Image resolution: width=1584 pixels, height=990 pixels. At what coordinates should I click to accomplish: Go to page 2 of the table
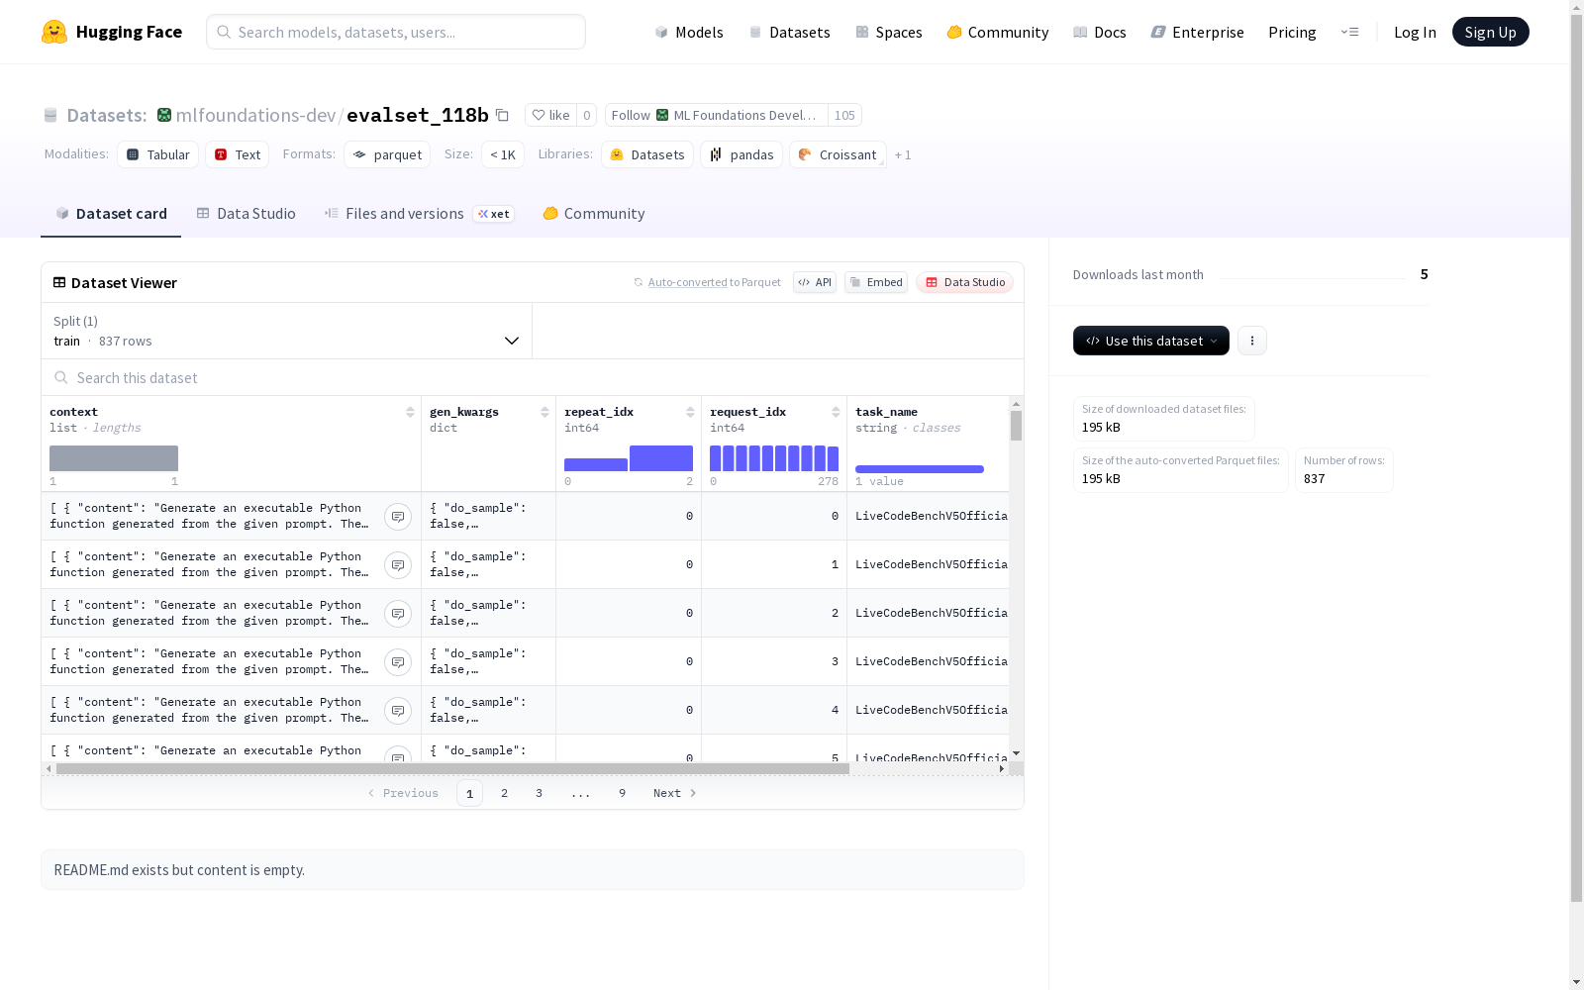point(504,793)
